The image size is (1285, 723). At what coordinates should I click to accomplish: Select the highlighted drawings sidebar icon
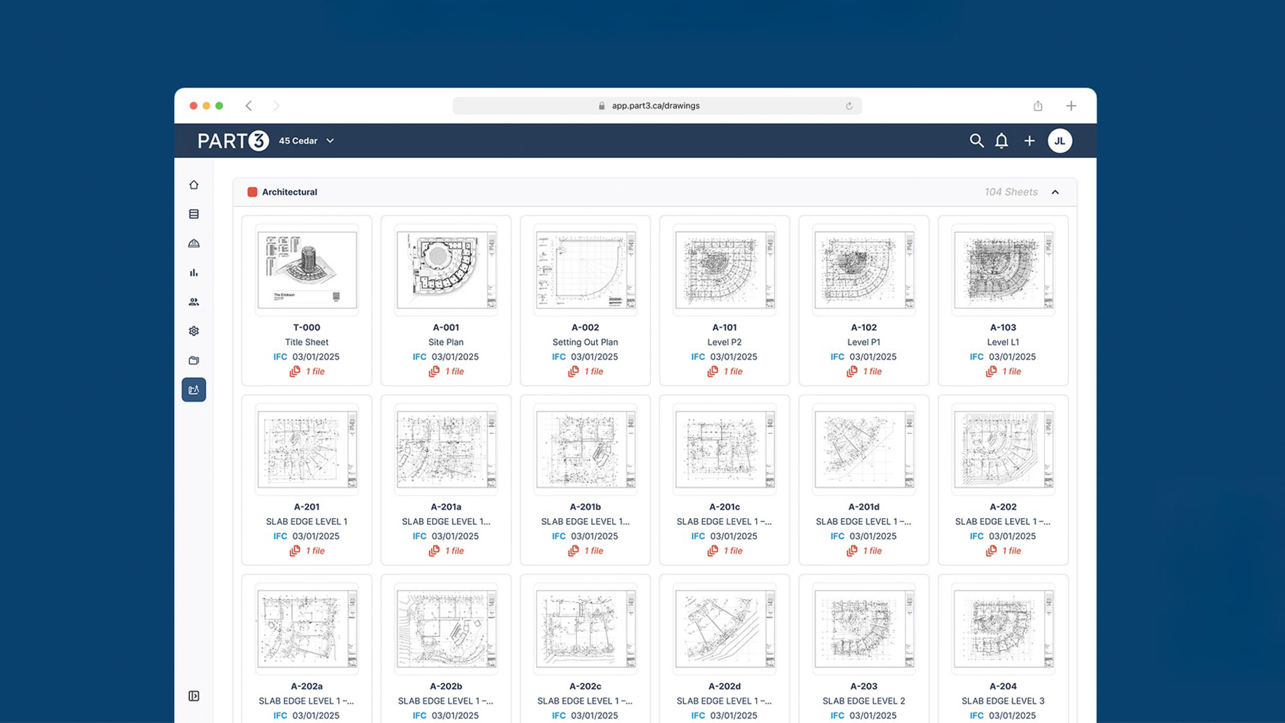coord(193,390)
